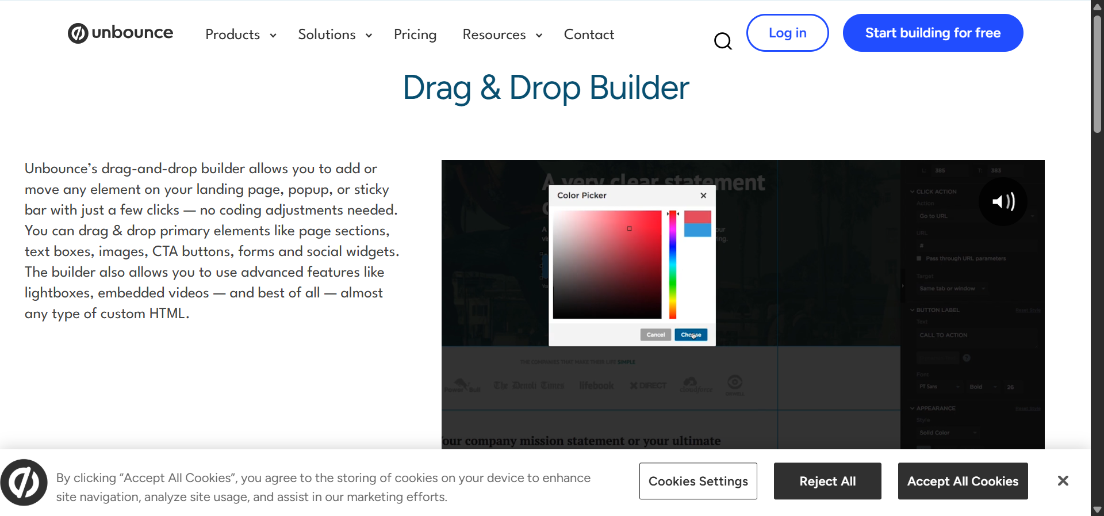Click the Log in button
The width and height of the screenshot is (1104, 516).
pos(787,33)
